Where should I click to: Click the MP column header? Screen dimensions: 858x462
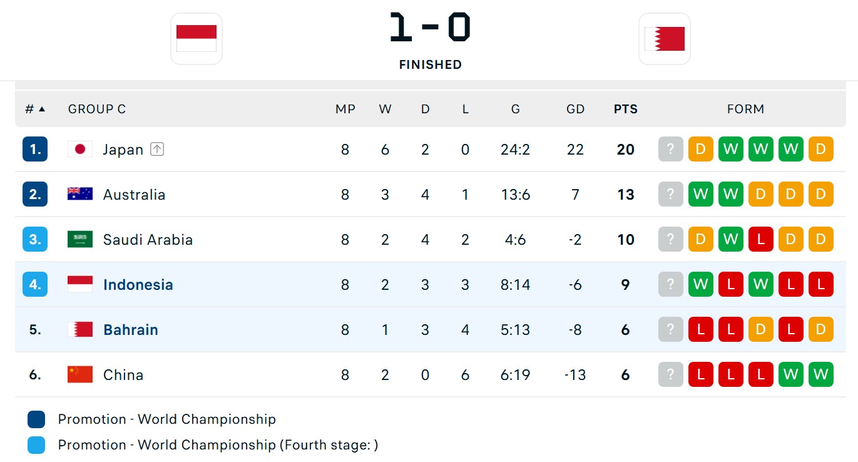click(345, 109)
